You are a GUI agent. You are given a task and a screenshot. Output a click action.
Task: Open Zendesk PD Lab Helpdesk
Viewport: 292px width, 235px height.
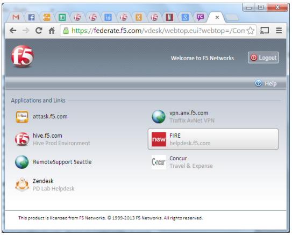[x=43, y=181]
